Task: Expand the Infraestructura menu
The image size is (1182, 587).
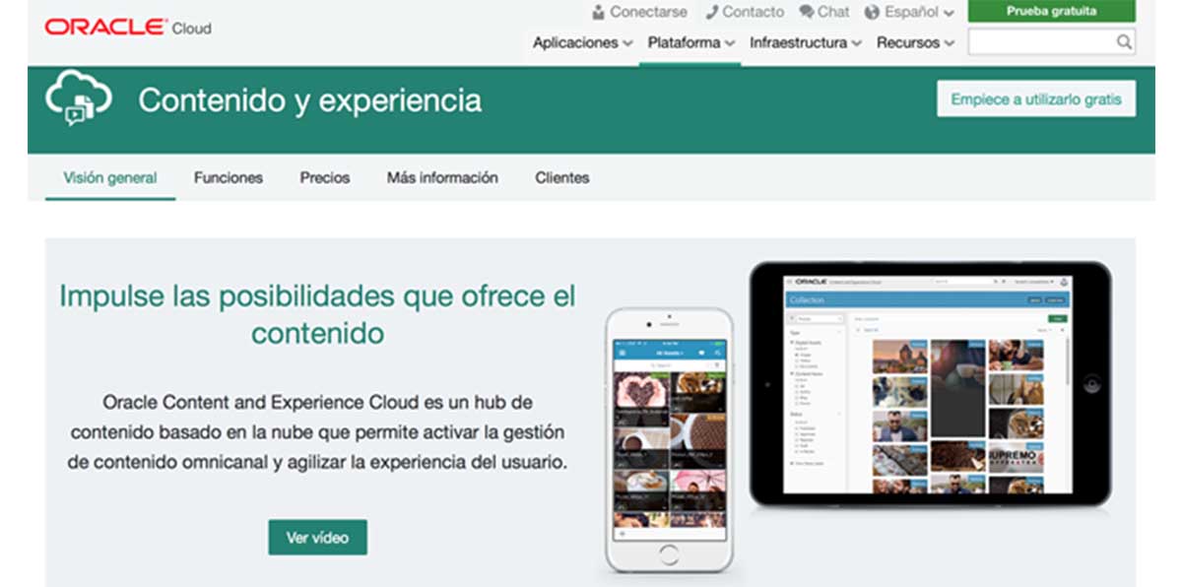Action: click(806, 42)
